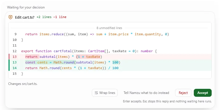The height and width of the screenshot is (110, 221).
Task: Click the added 'return Math.round(cents' code
Action: pyautogui.click(x=49, y=68)
